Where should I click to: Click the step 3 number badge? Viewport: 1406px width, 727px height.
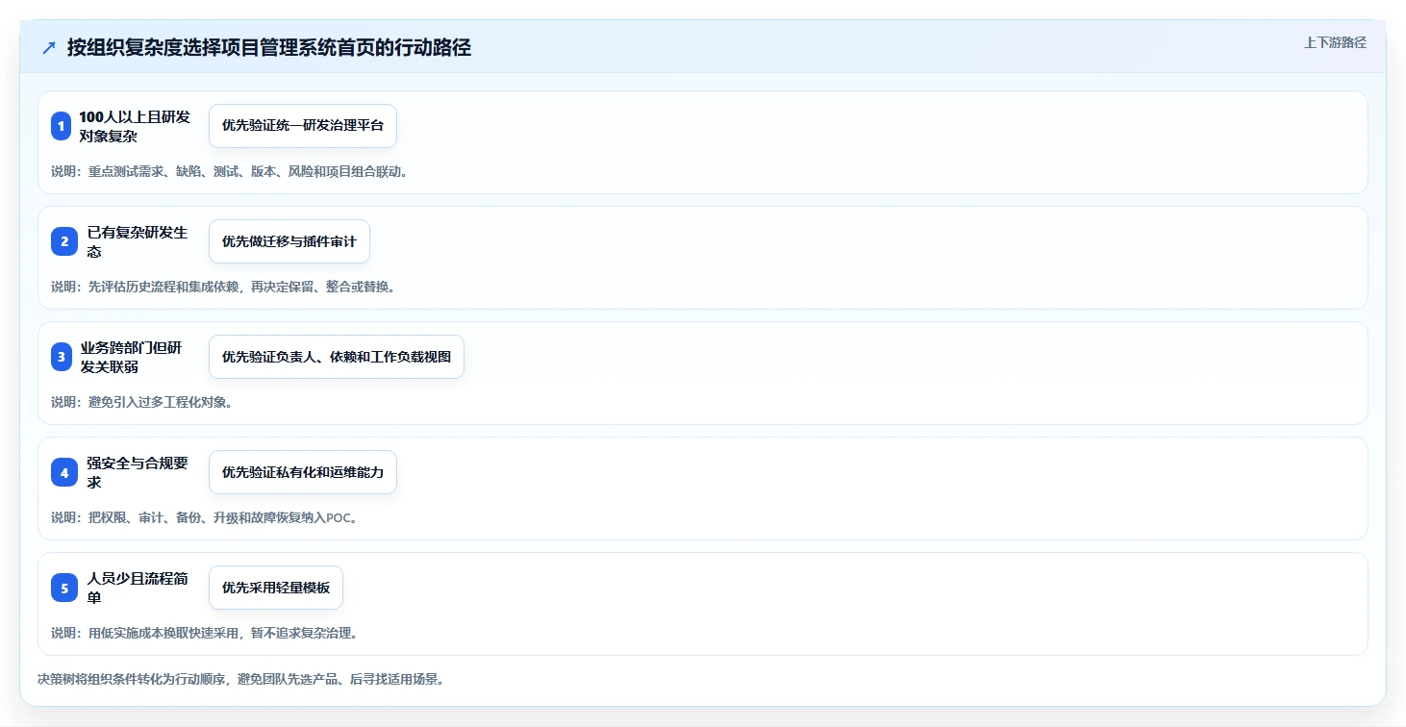pyautogui.click(x=62, y=357)
